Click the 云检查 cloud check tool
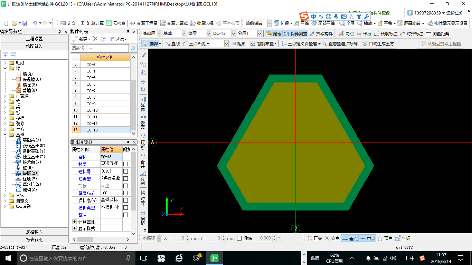 pos(116,23)
